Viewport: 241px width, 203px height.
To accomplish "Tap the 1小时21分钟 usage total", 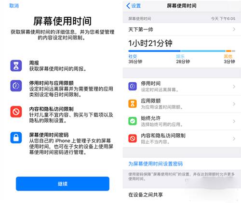I will [150, 43].
